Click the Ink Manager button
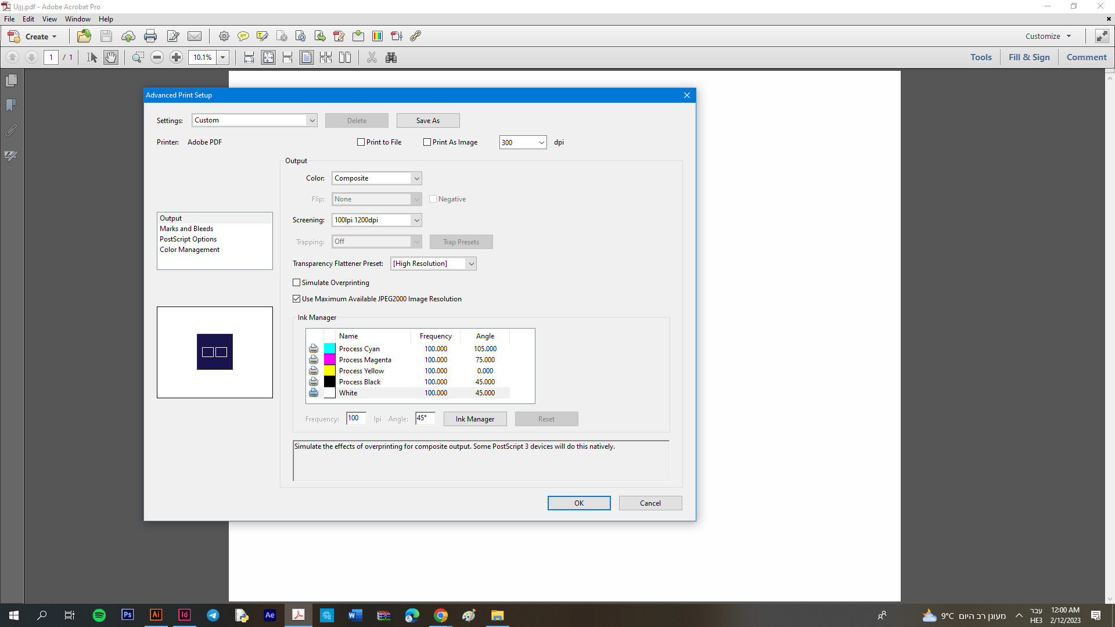 coord(474,419)
